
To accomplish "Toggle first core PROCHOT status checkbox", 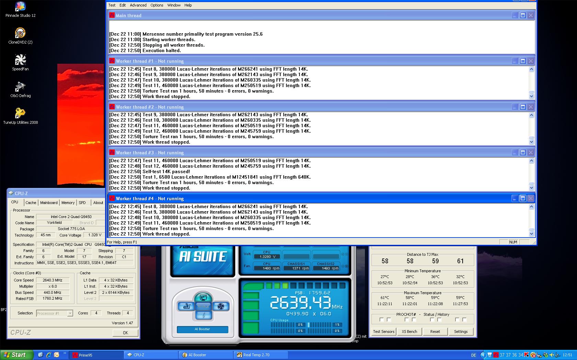I will pos(382,320).
